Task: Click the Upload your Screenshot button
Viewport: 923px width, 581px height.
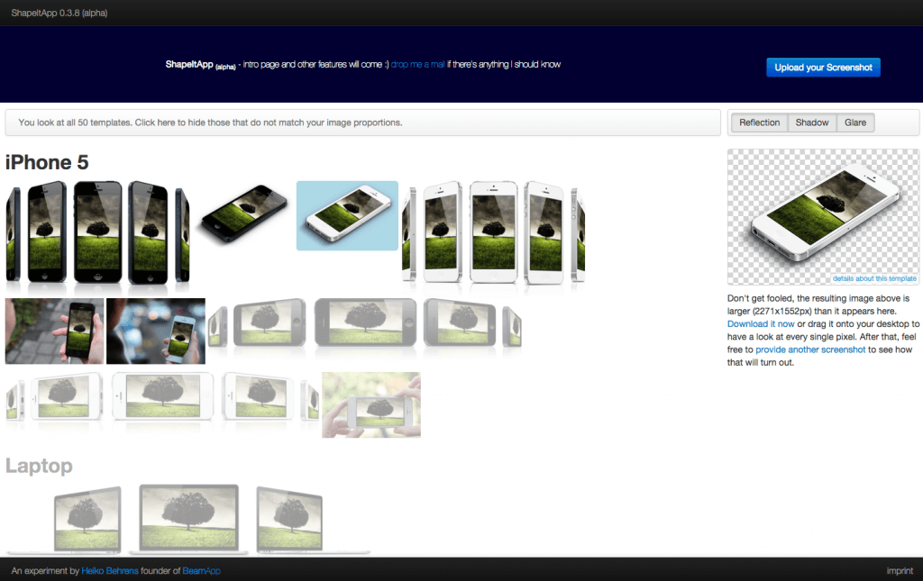Action: [823, 67]
